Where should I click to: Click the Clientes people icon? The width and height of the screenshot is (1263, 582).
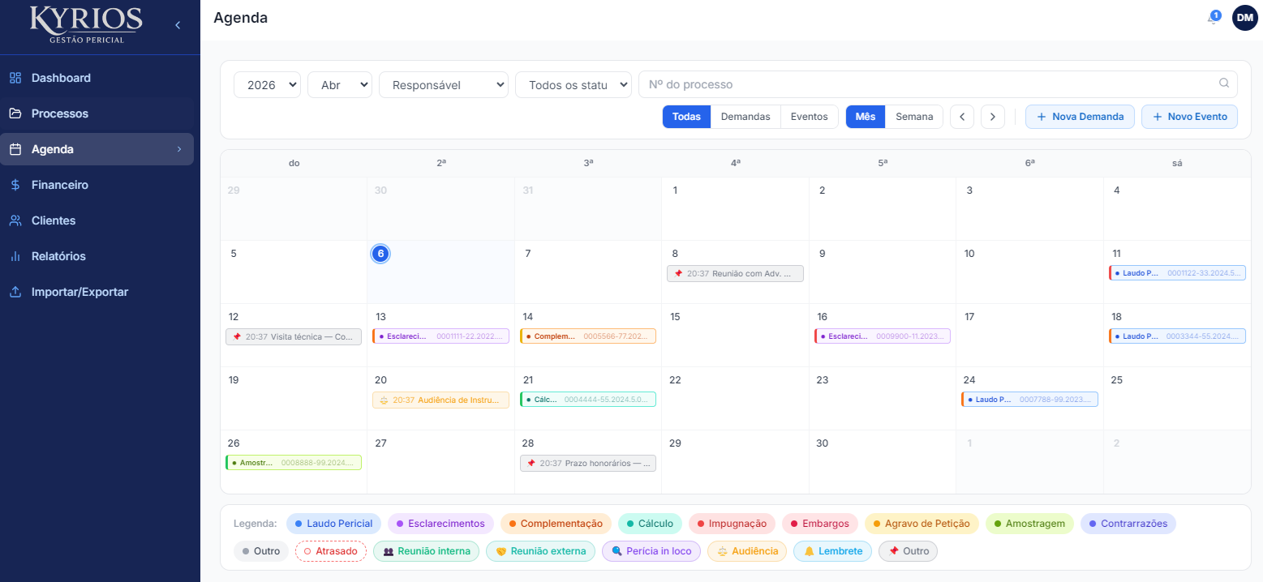(15, 220)
